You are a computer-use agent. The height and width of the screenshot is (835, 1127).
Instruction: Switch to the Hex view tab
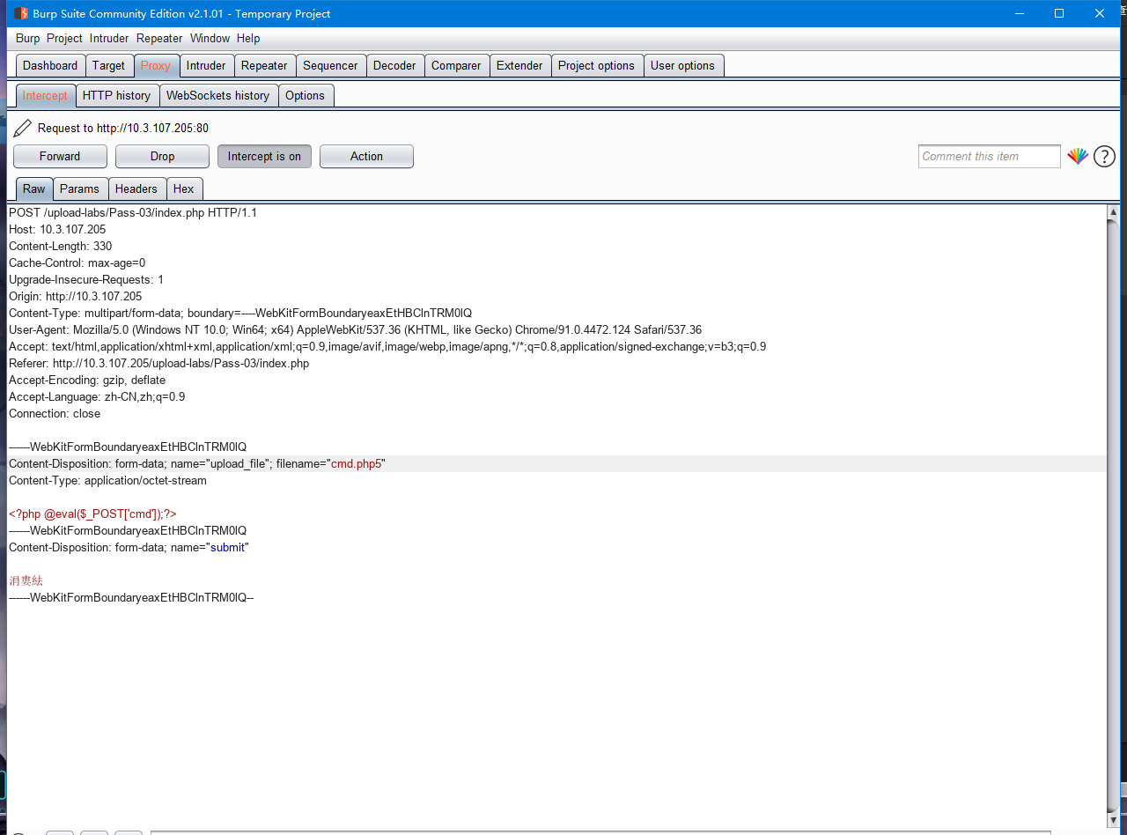183,188
